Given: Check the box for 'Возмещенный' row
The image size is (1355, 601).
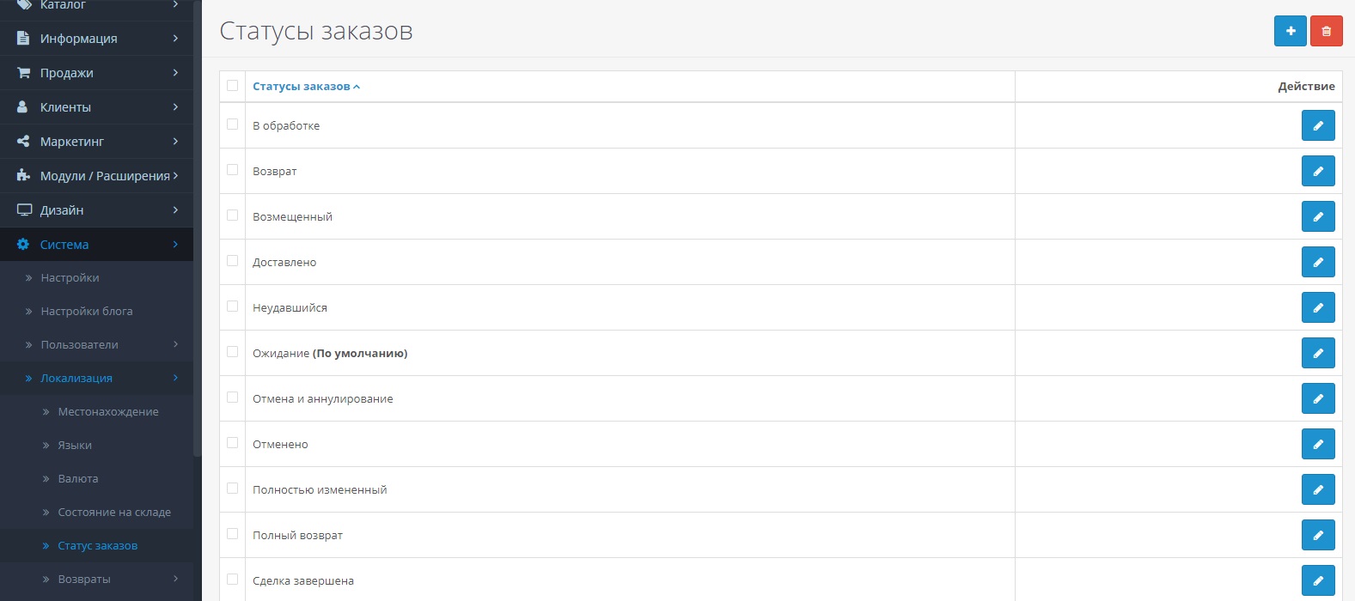Looking at the screenshot, I should click(232, 216).
